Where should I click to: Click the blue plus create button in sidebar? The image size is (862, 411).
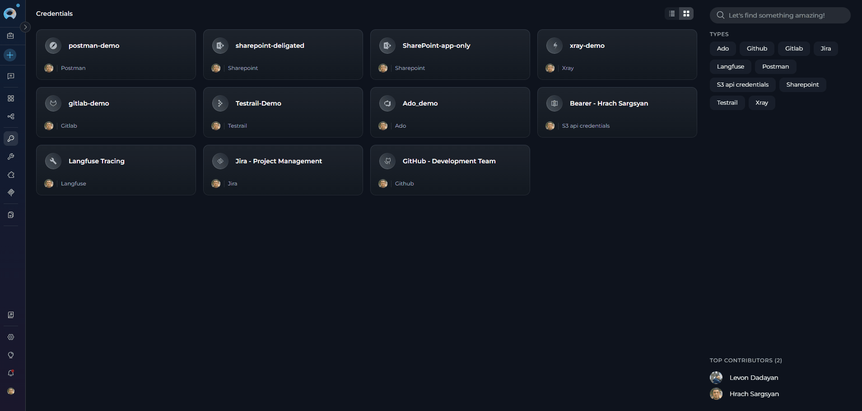[10, 55]
